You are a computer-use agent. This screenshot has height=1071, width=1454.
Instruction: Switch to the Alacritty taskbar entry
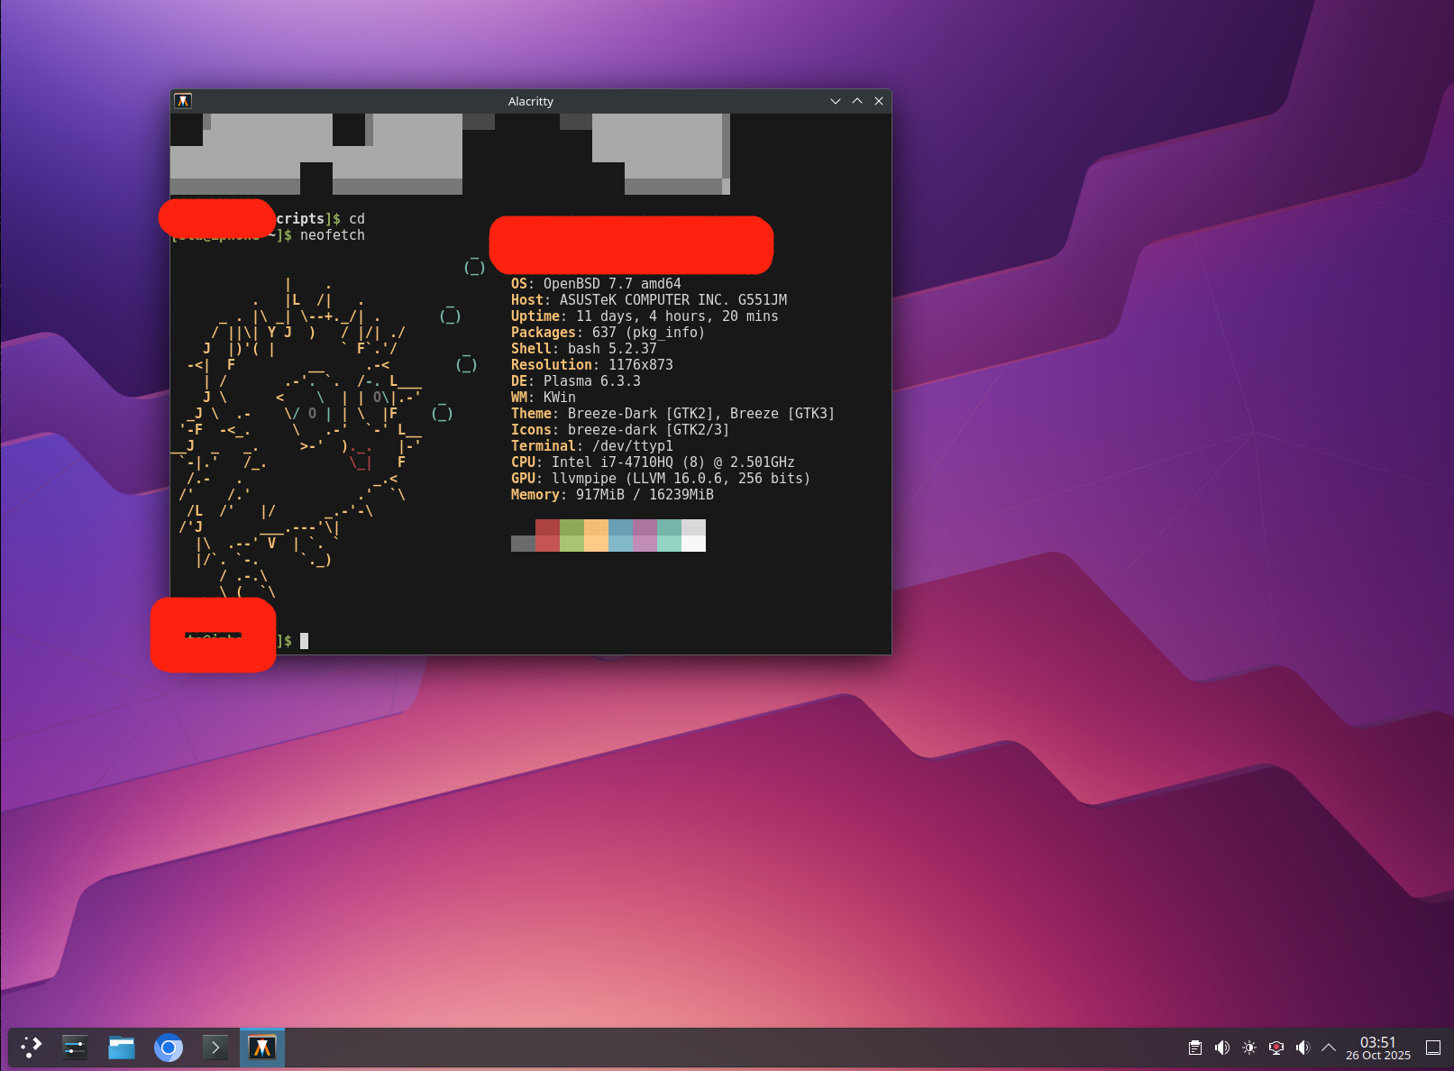pos(262,1047)
